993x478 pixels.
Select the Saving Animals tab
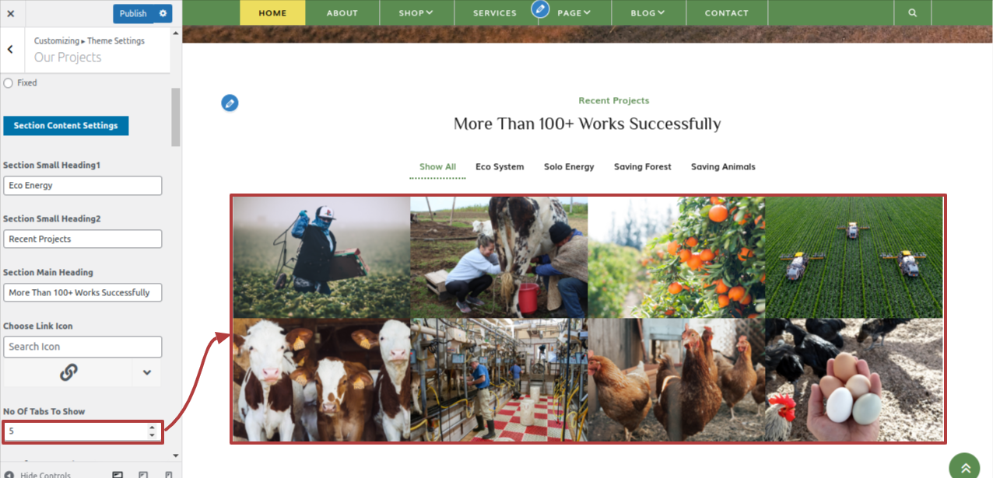coord(723,167)
